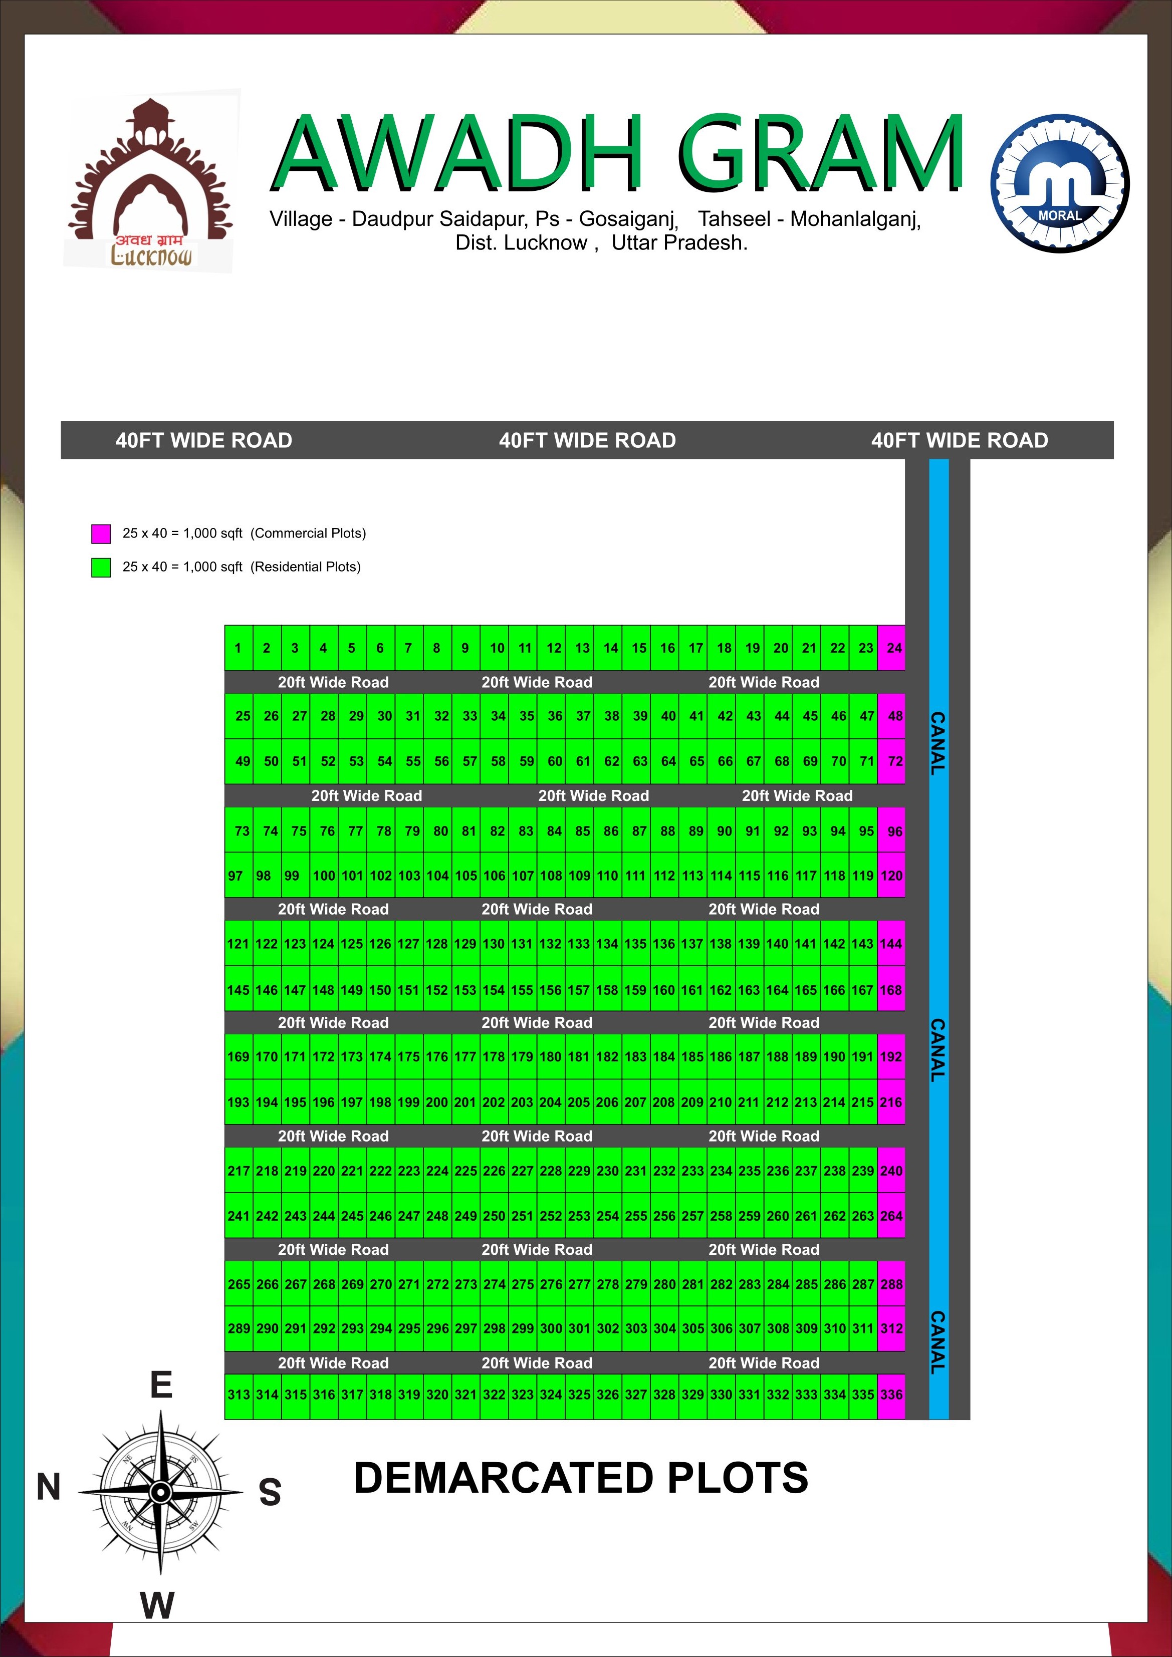Select commercial plot 120

point(891,876)
